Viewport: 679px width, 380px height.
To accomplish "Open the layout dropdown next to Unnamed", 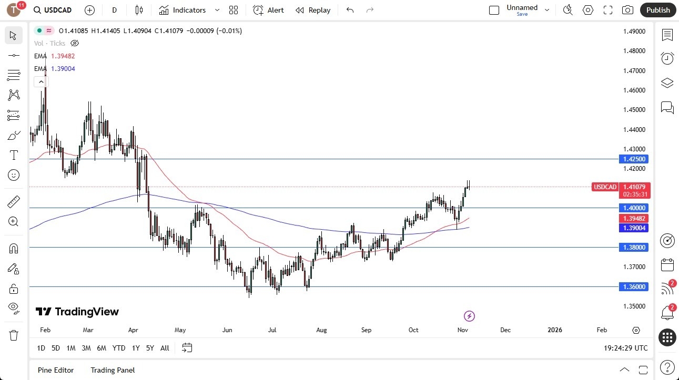I will coord(547,9).
